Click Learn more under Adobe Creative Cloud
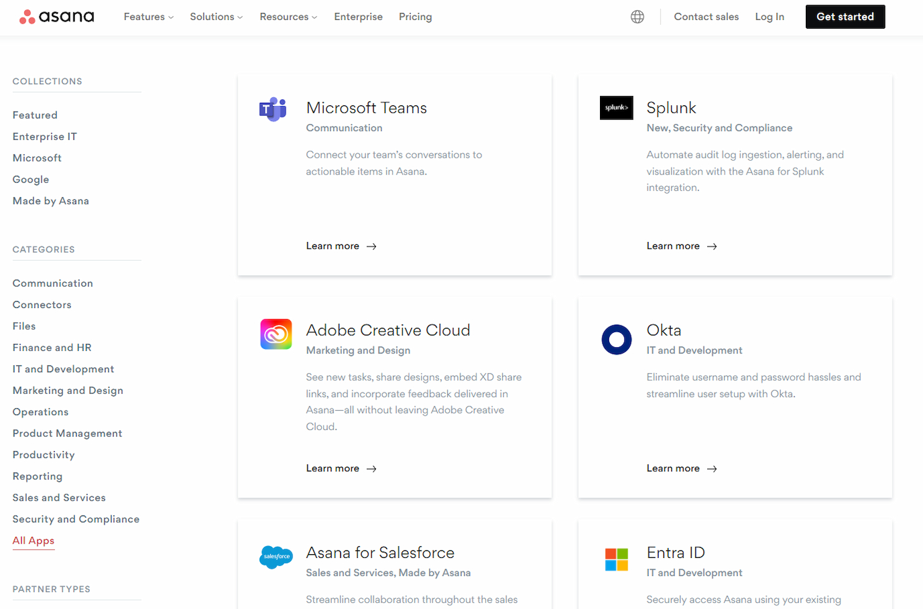This screenshot has height=609, width=923. coord(341,469)
